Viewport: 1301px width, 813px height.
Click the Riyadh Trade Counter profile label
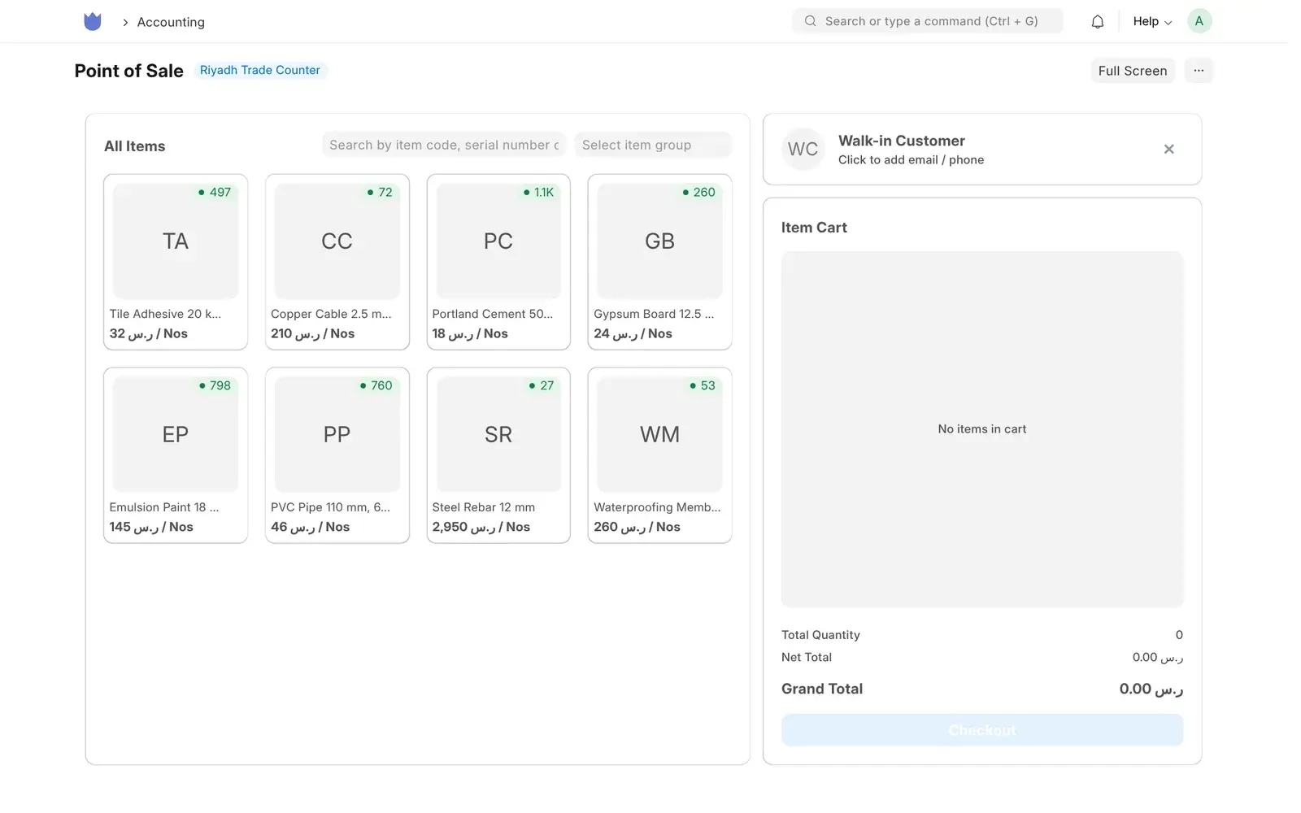click(259, 70)
